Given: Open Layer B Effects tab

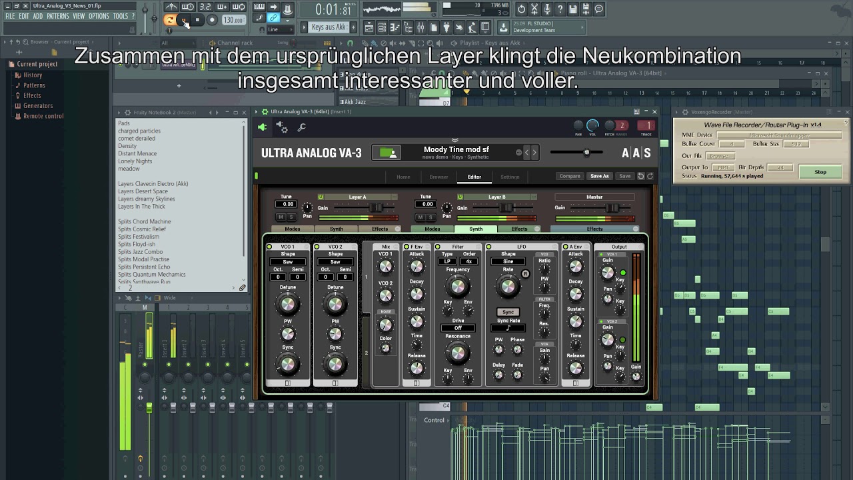Looking at the screenshot, I should point(519,229).
